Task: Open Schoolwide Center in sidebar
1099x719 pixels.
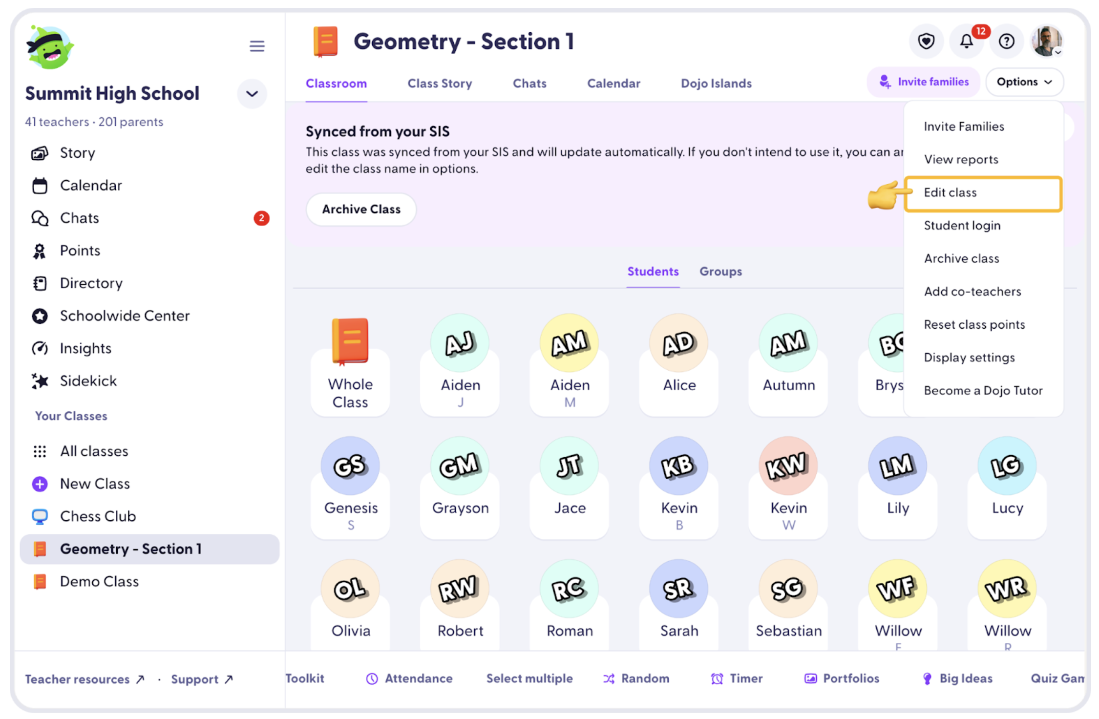Action: 125,316
